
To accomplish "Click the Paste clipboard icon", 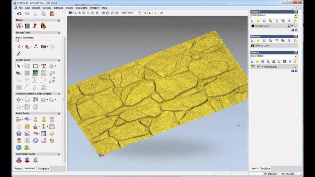I will coord(52,13).
